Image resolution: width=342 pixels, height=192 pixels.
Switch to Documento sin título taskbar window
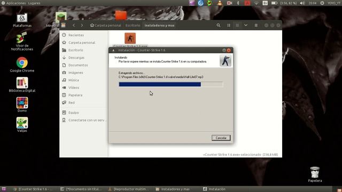tap(81, 189)
